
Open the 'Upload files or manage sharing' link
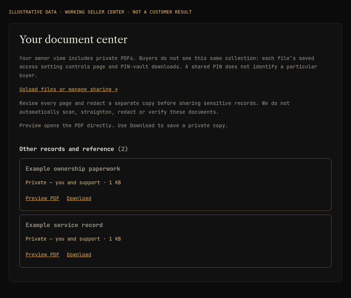tap(68, 89)
